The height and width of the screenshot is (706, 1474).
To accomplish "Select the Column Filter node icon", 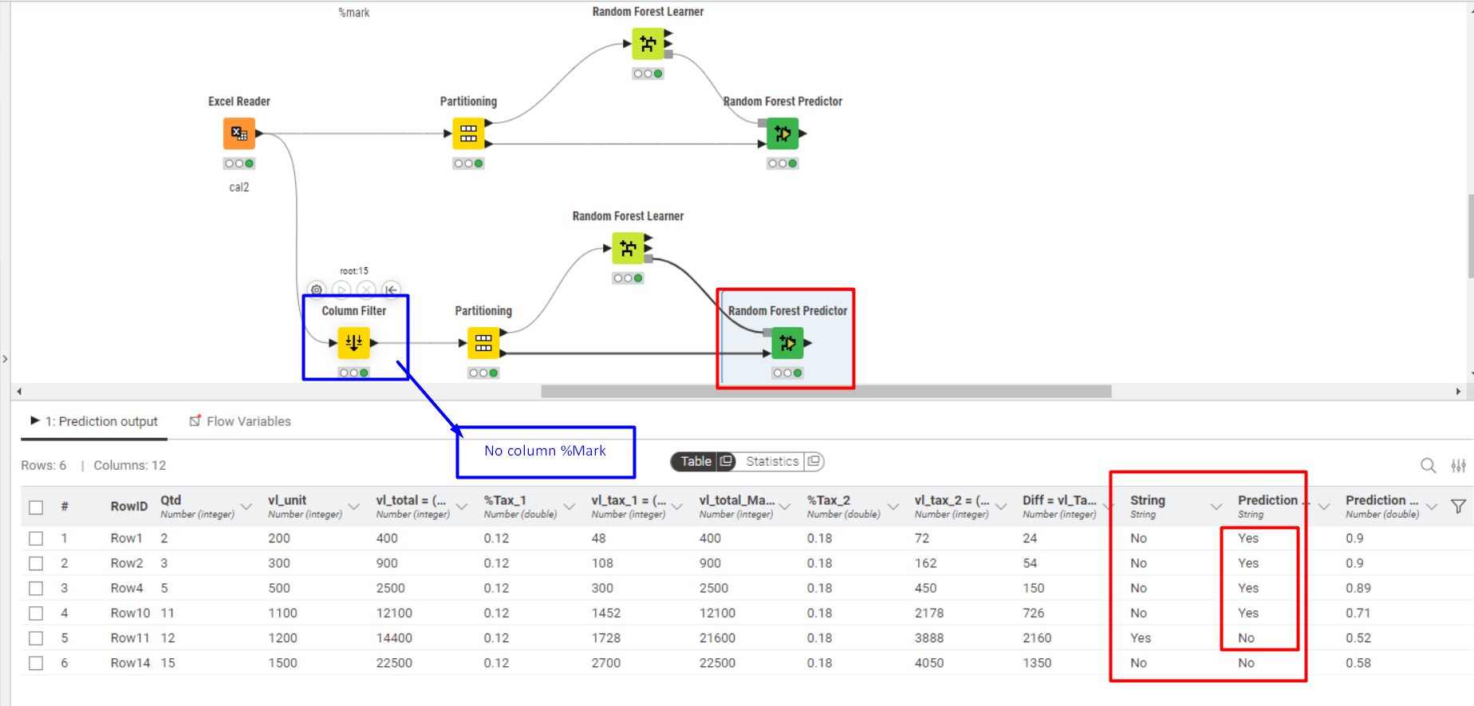I will [x=353, y=343].
